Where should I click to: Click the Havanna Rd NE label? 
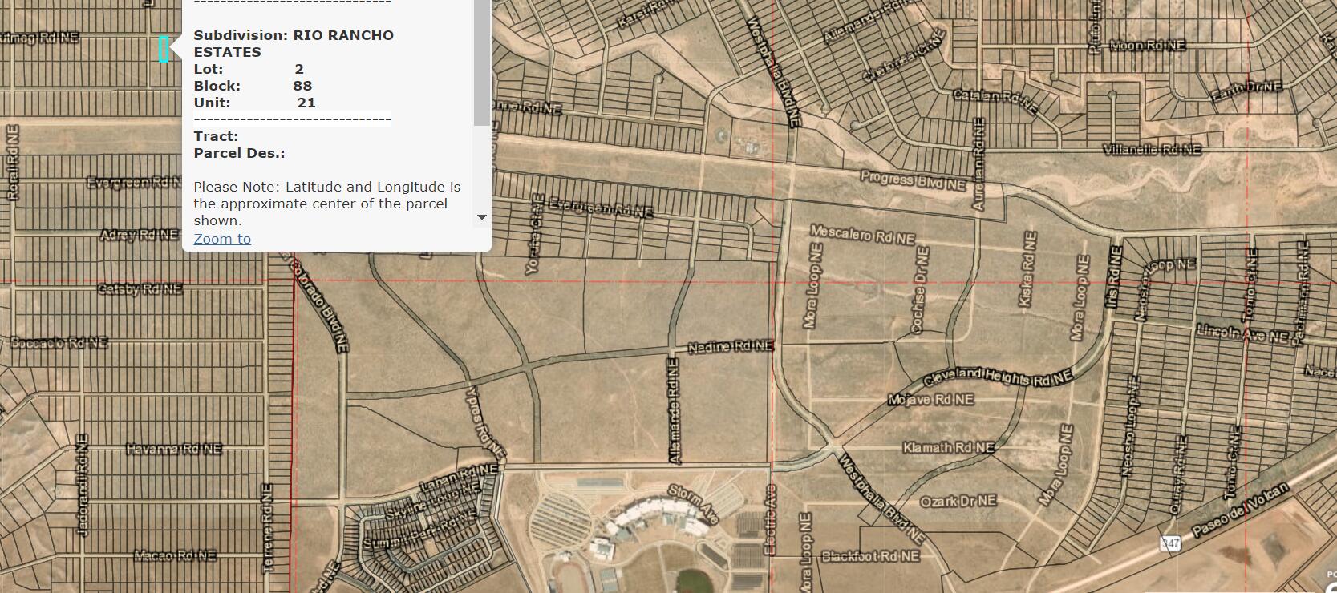pyautogui.click(x=173, y=449)
